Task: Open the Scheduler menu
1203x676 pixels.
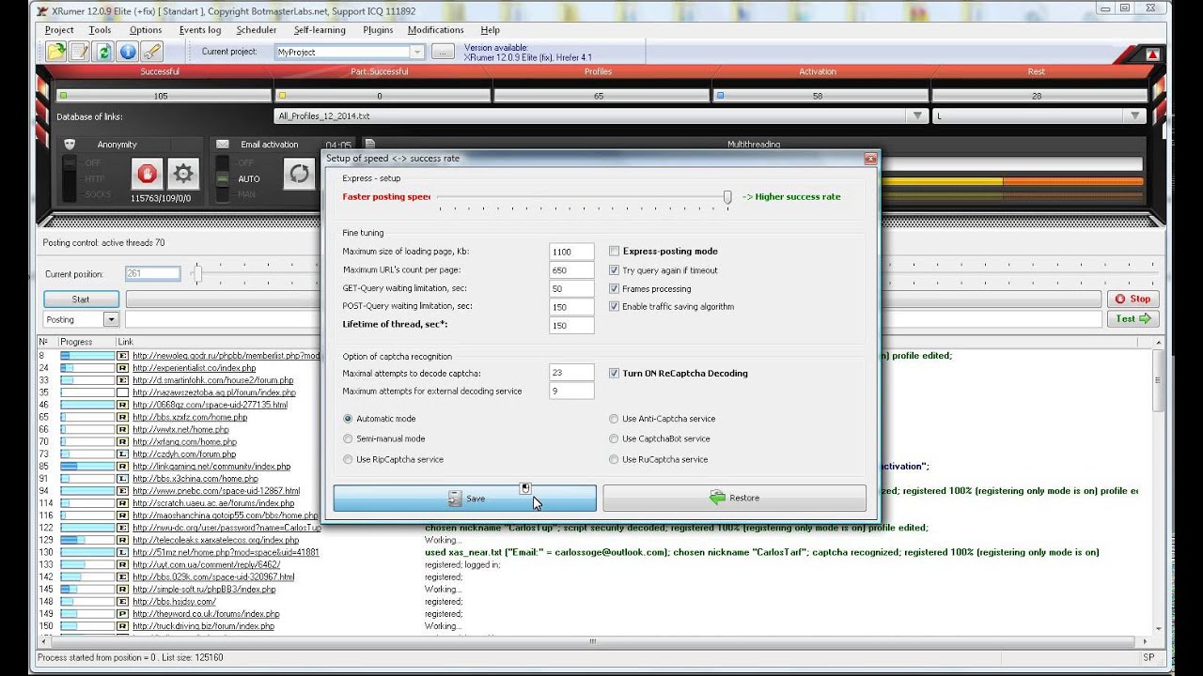Action: [x=257, y=30]
